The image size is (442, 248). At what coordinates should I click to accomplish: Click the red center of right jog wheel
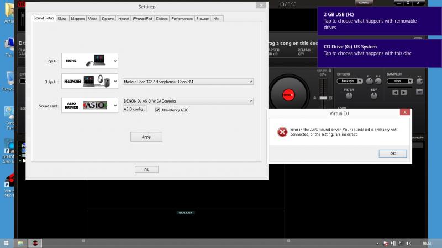pos(288,95)
